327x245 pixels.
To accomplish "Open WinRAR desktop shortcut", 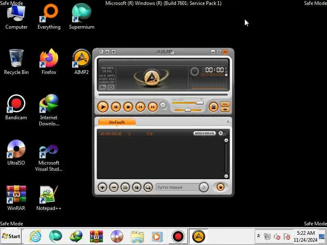I will (16, 198).
